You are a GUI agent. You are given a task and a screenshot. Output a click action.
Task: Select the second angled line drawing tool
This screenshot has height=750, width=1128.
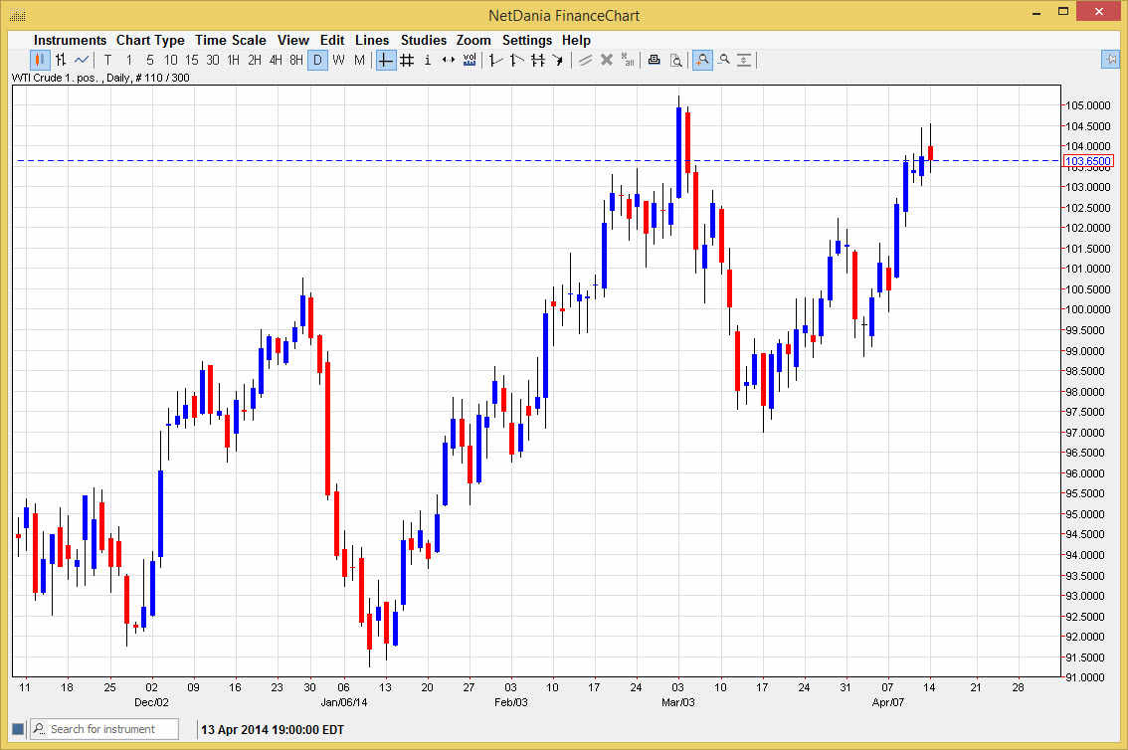pos(516,61)
